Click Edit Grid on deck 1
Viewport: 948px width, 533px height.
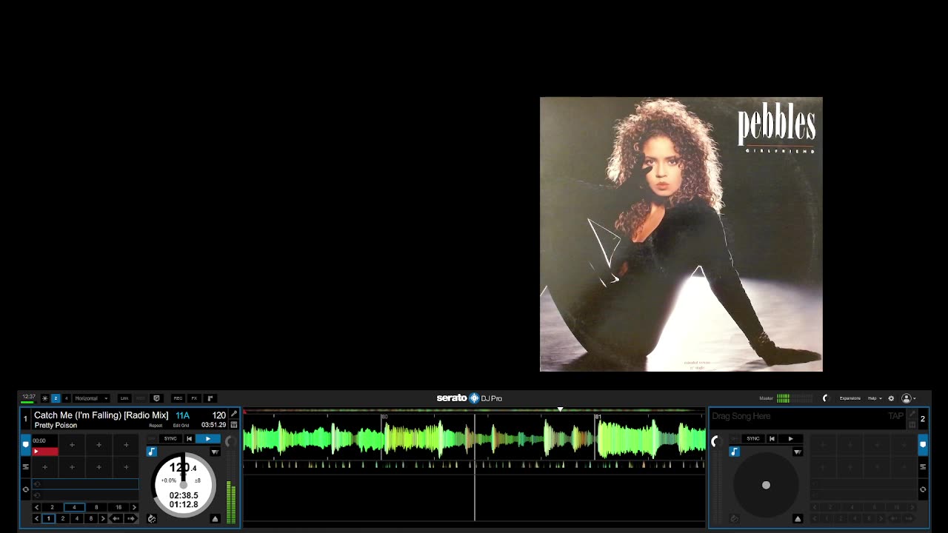(x=181, y=426)
